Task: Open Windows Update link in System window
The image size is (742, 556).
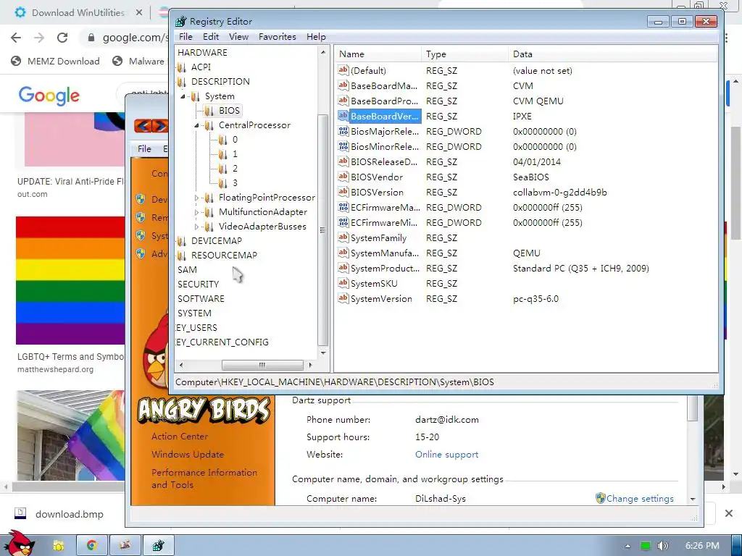Action: coord(188,455)
